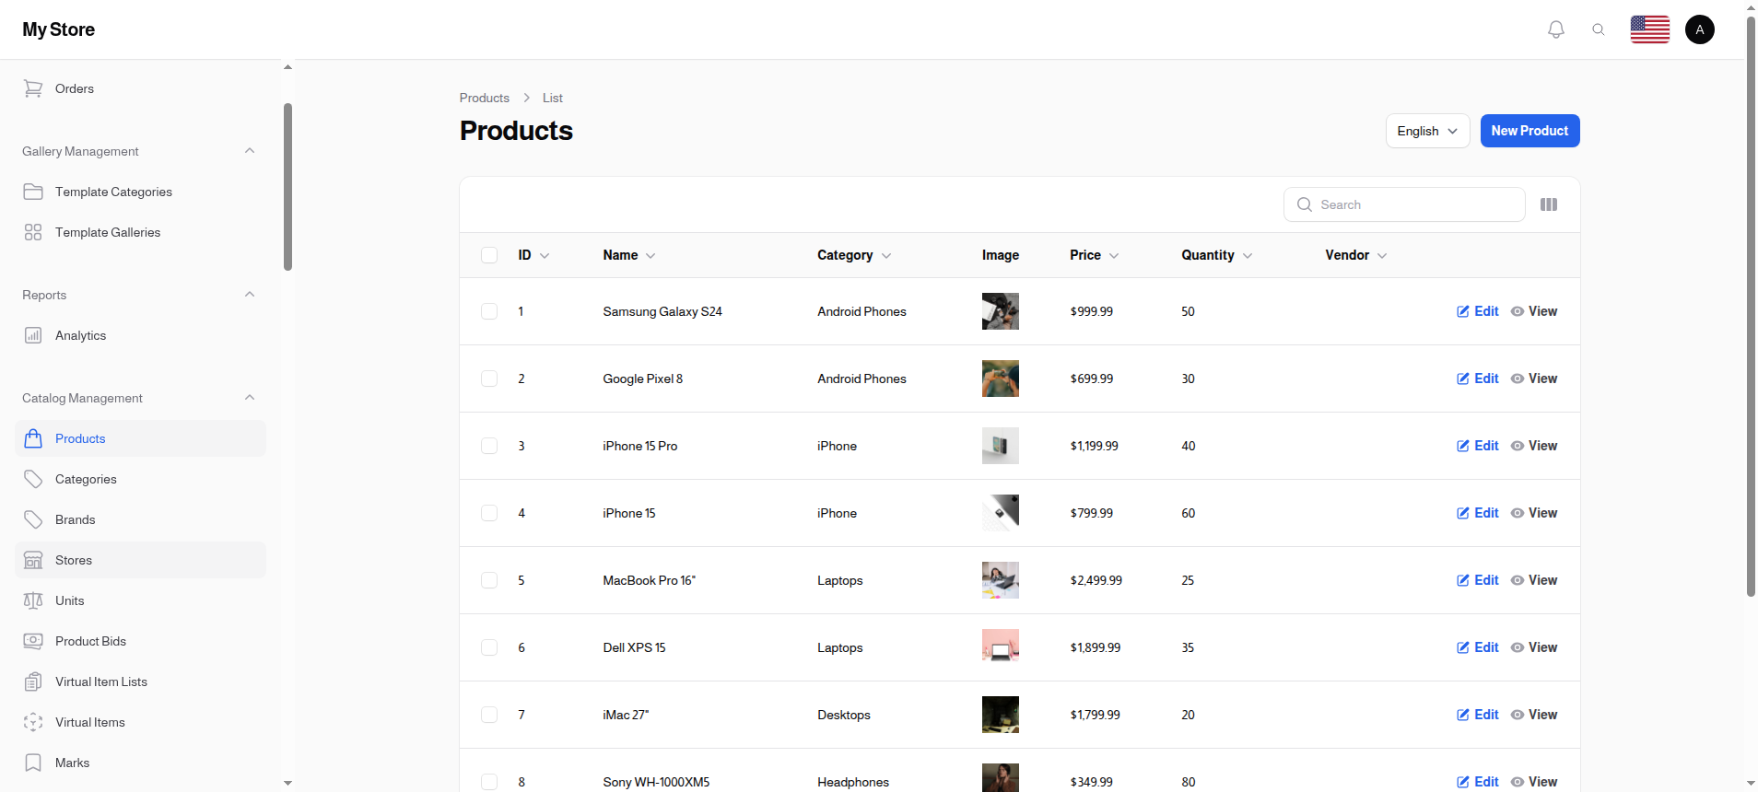Click the Template Categories folder icon
Image resolution: width=1758 pixels, height=792 pixels.
(33, 192)
